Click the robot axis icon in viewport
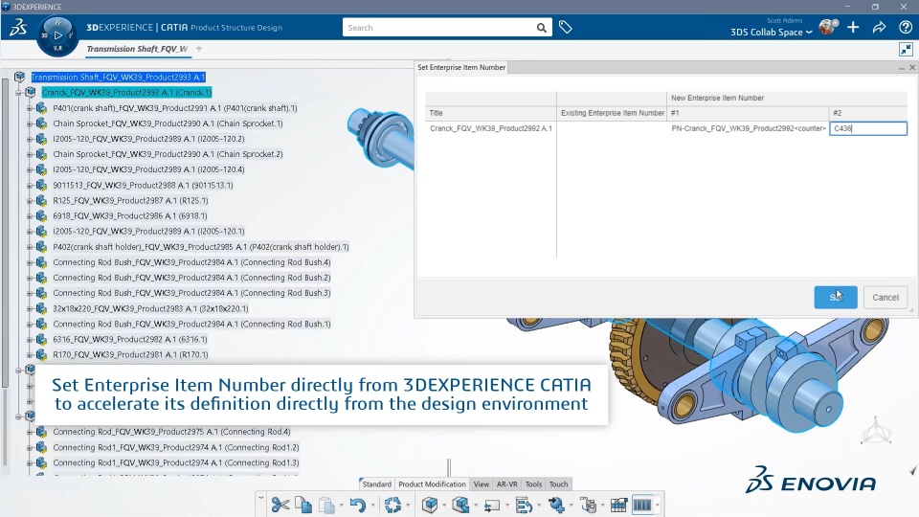Viewport: 919px width, 517px height. [876, 432]
